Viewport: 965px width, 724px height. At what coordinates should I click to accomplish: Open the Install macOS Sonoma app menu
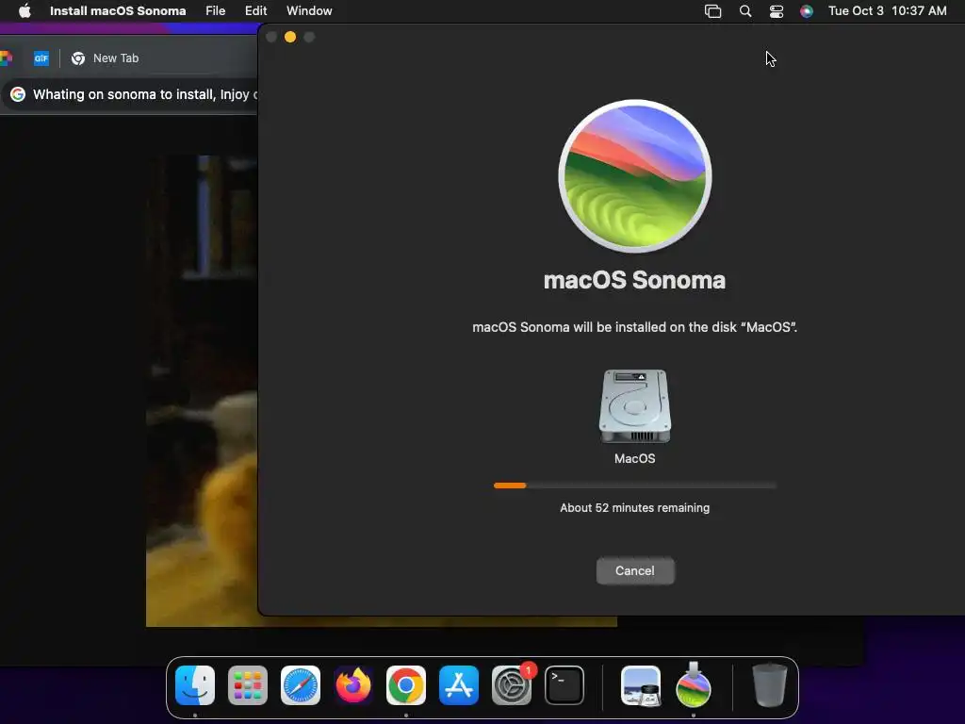coord(118,10)
